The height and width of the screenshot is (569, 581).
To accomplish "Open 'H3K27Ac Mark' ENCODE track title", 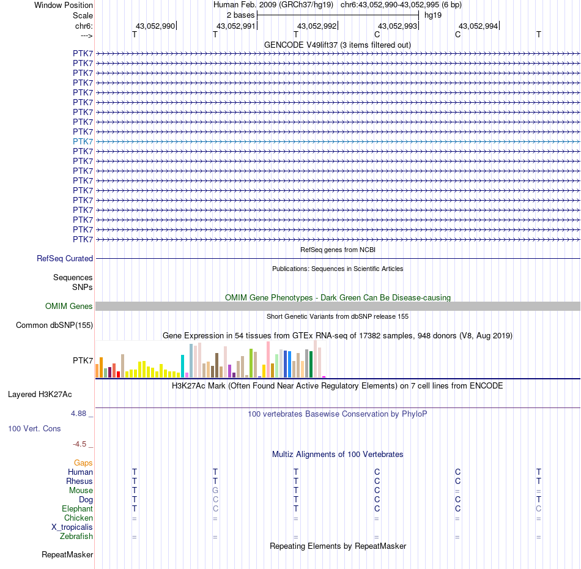I will (338, 386).
